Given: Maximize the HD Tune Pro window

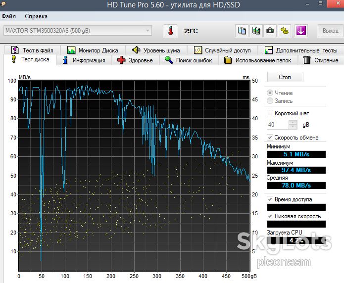Looking at the screenshot, I should pos(321,3).
